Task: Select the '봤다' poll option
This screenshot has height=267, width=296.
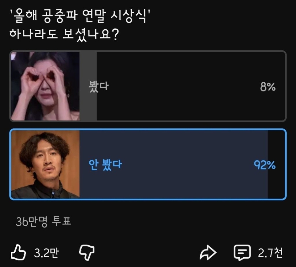Action: 148,86
